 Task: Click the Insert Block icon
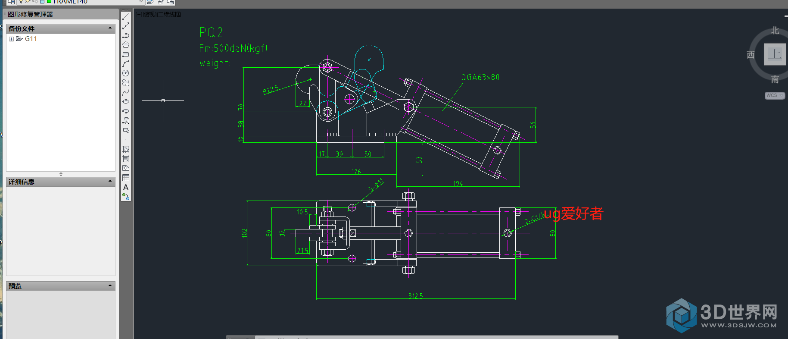point(126,121)
